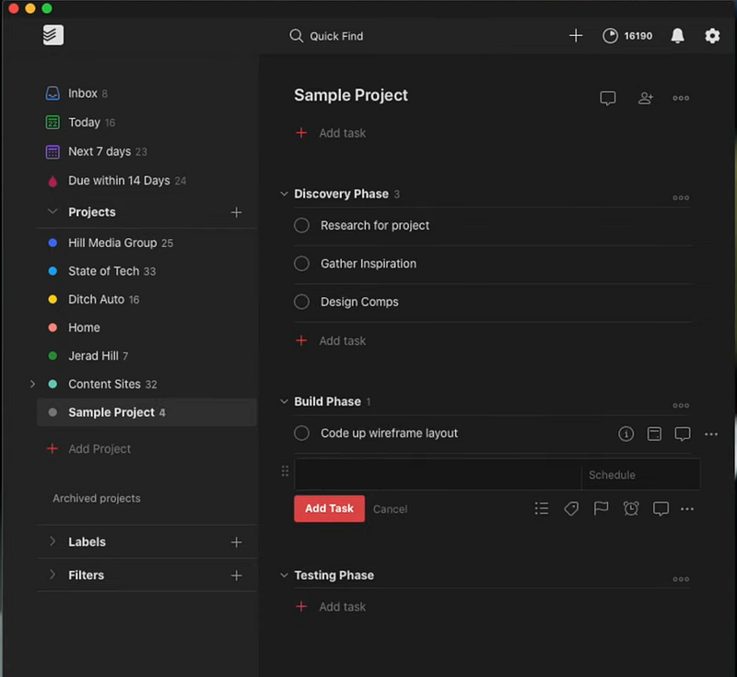Image resolution: width=737 pixels, height=677 pixels.
Task: Complete the Design Comps task
Action: point(302,302)
